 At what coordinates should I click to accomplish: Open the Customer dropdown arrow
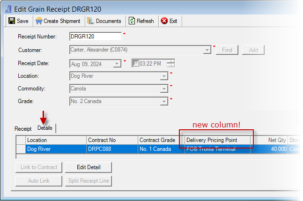click(x=207, y=50)
